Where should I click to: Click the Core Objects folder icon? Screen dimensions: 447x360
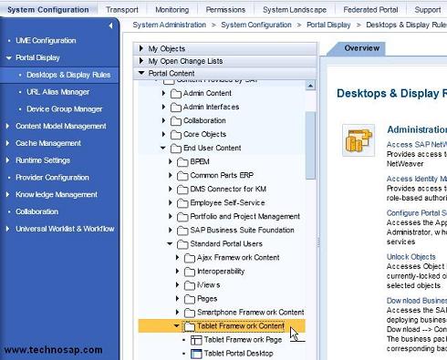click(176, 135)
